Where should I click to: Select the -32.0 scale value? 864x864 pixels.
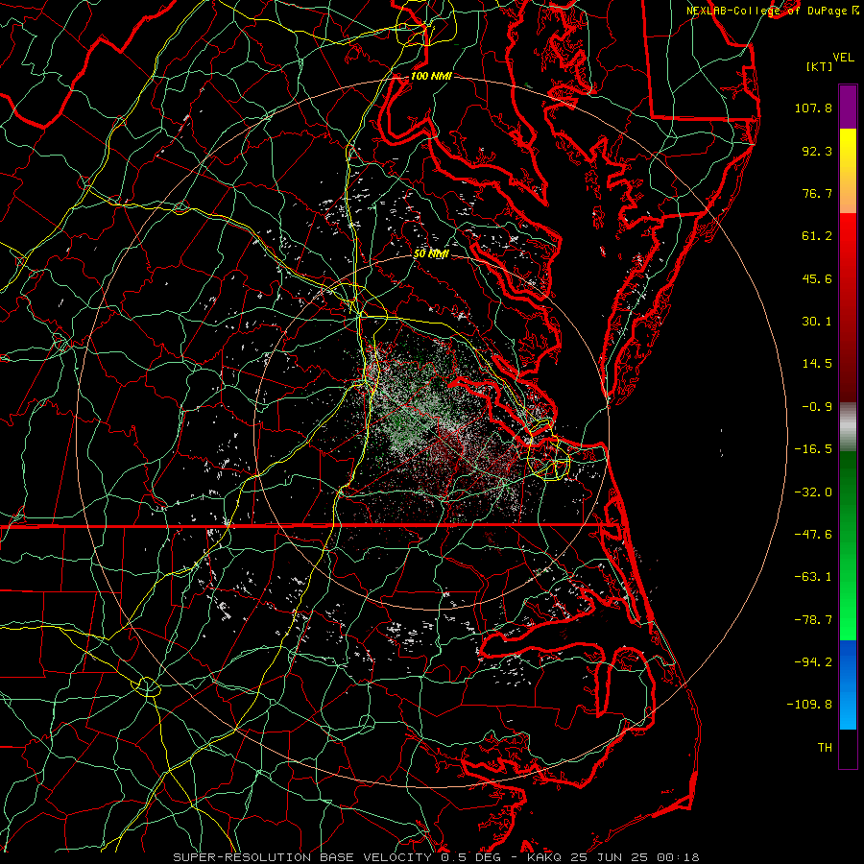(813, 492)
